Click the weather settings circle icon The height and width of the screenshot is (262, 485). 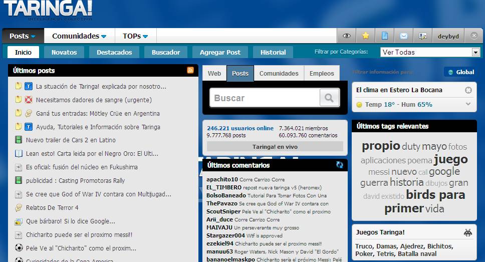(468, 90)
